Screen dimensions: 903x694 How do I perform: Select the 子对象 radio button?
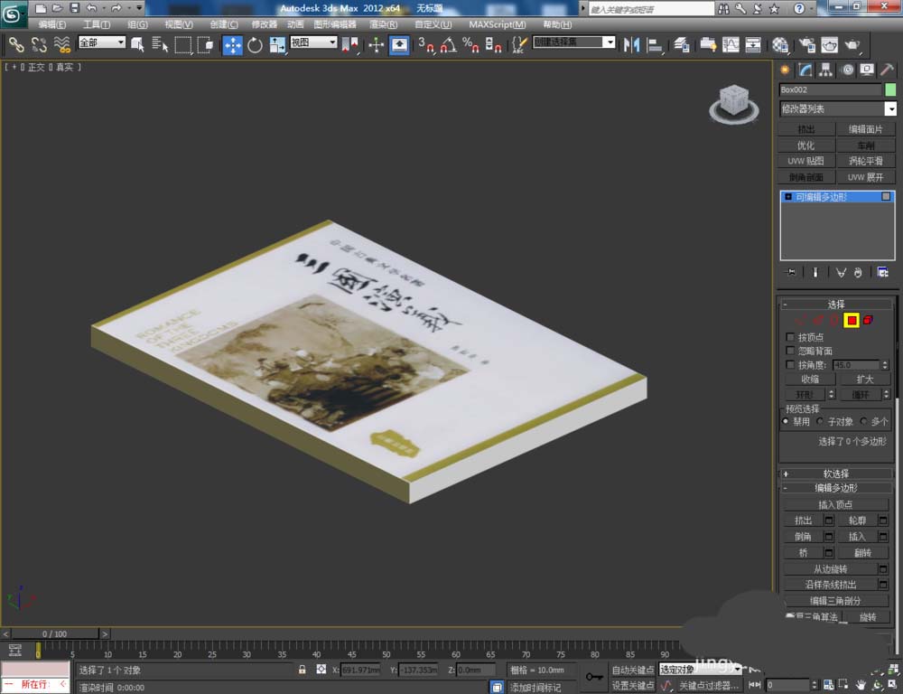[820, 421]
